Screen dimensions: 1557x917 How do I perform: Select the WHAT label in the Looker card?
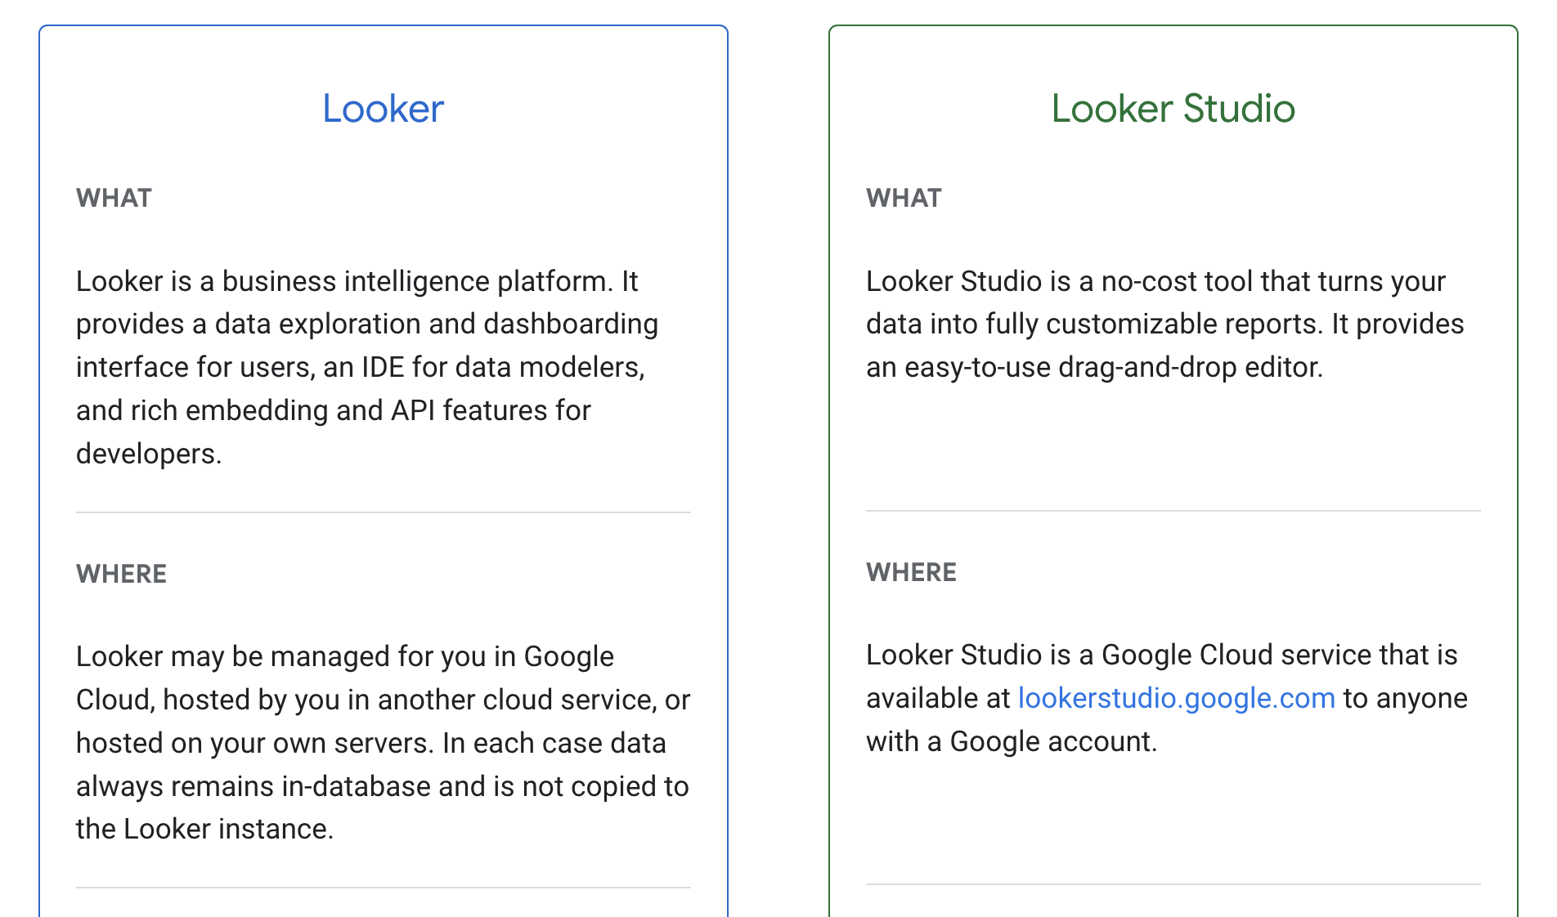click(114, 198)
